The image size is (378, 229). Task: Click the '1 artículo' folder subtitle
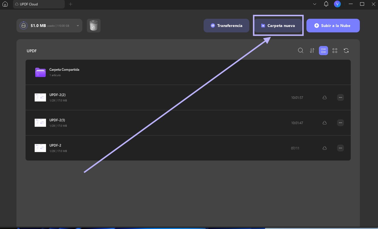(x=55, y=75)
